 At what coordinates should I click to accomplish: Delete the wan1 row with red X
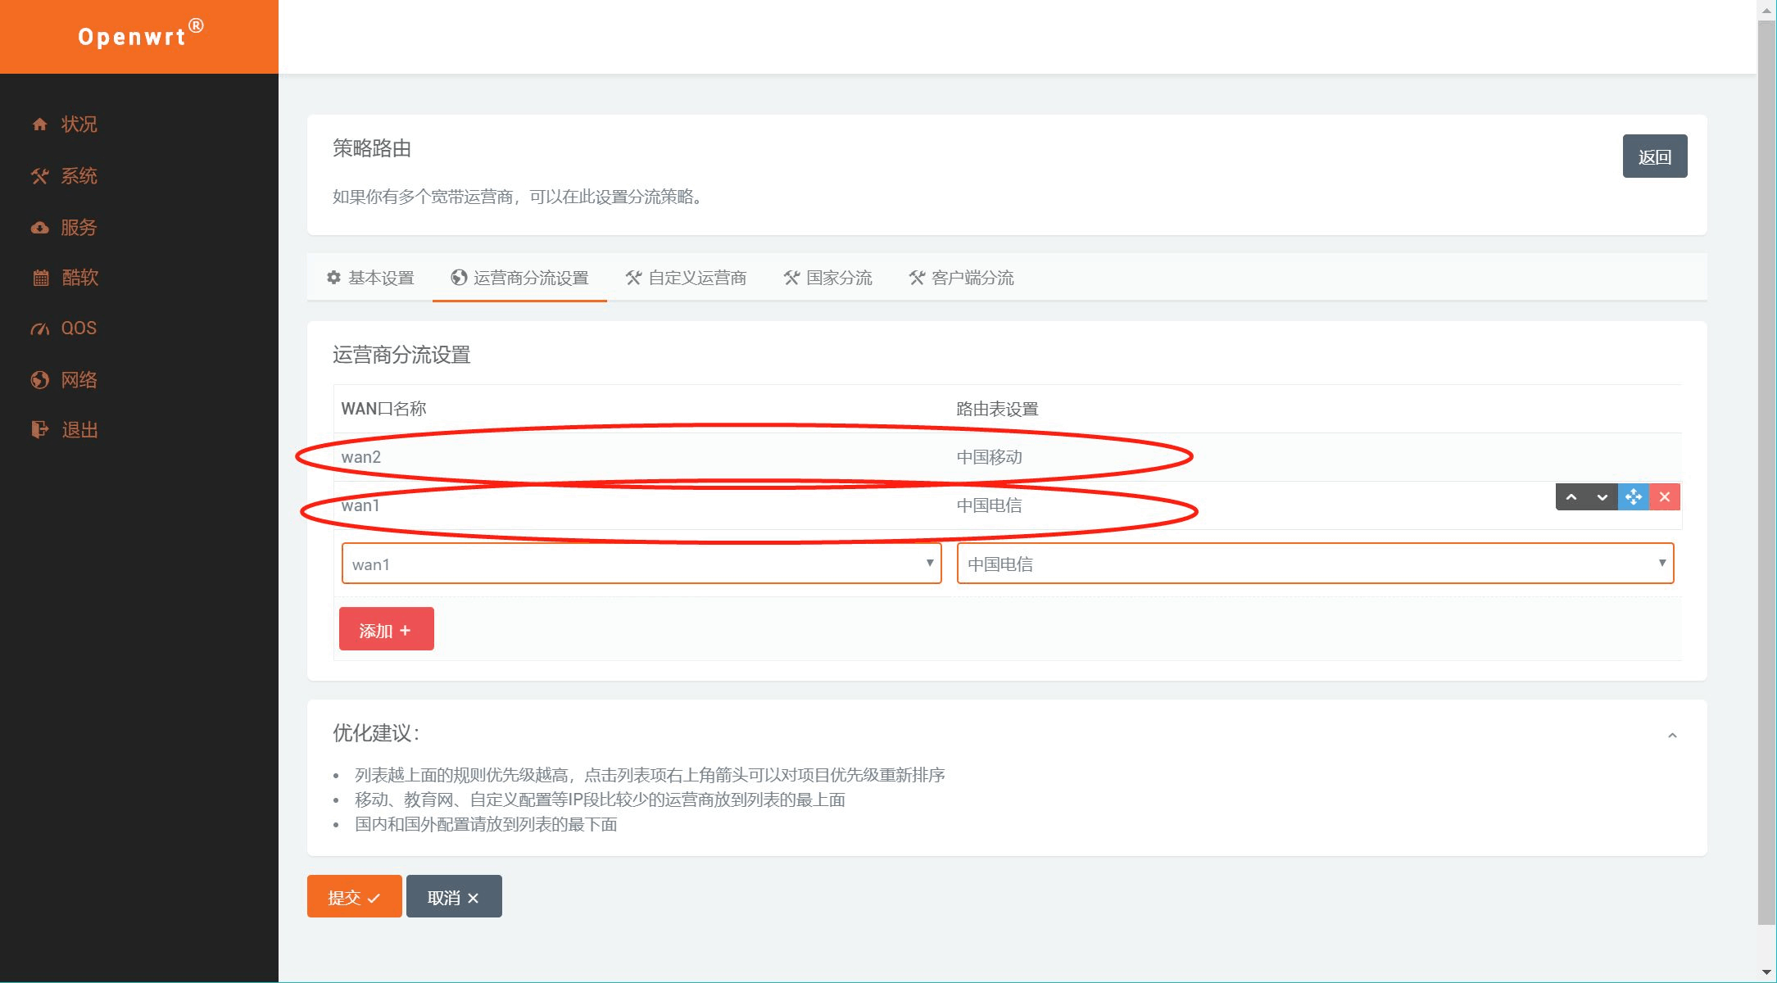[1665, 497]
